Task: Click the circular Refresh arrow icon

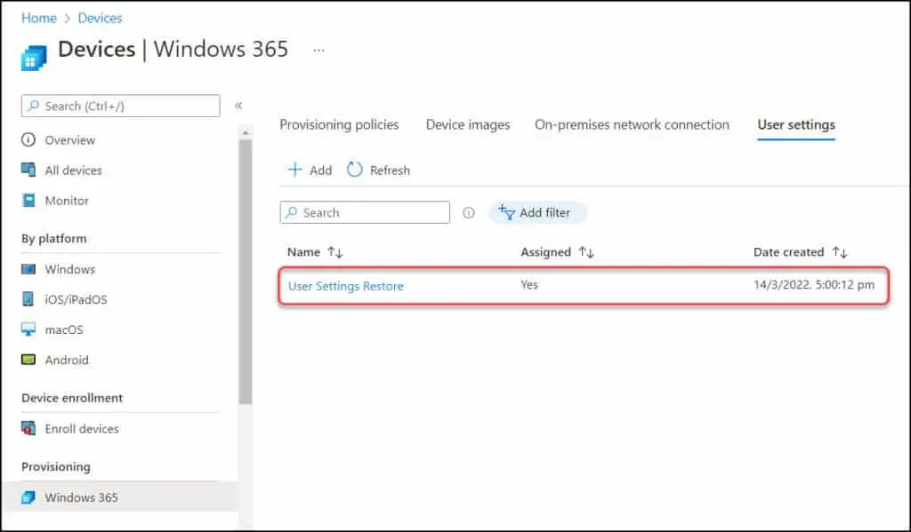Action: tap(354, 170)
